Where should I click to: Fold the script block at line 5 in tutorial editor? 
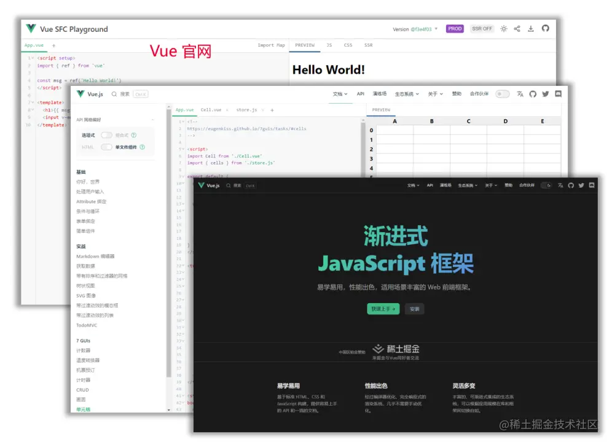183,149
